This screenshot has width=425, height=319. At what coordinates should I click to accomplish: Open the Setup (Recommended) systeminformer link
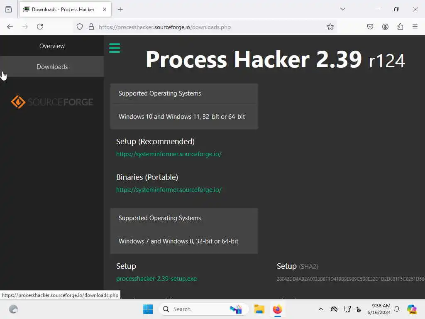pos(169,154)
